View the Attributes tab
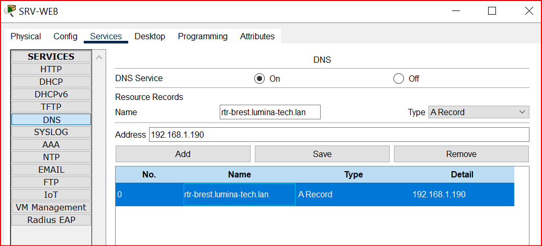Image resolution: width=542 pixels, height=246 pixels. tap(257, 36)
